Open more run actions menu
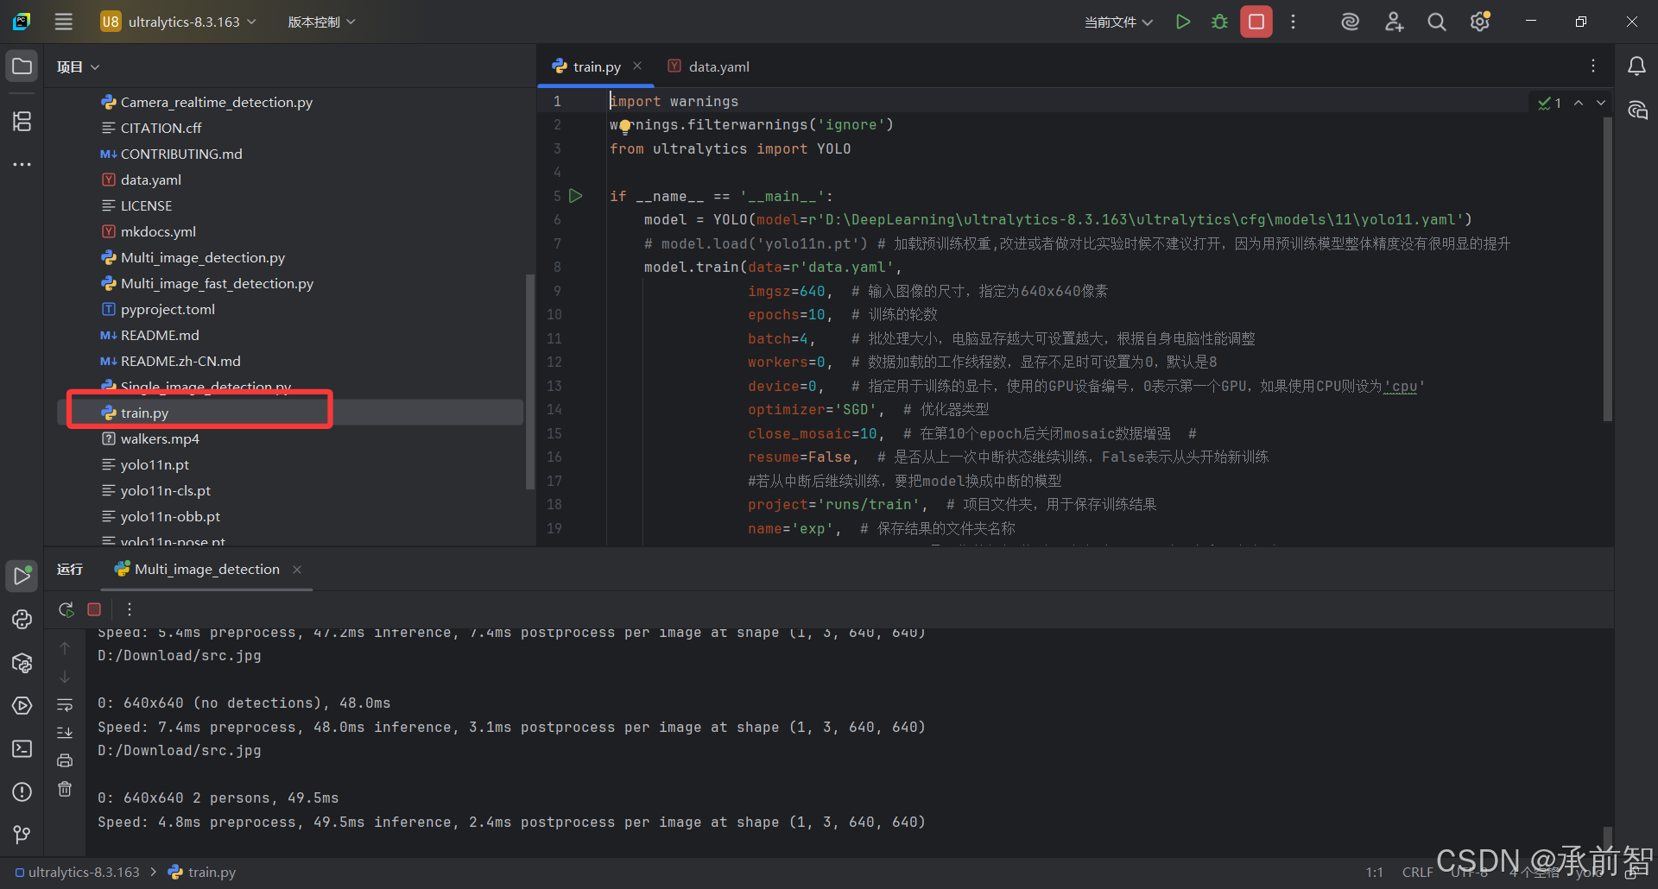Screen dimensions: 1658x889 pyautogui.click(x=1293, y=22)
